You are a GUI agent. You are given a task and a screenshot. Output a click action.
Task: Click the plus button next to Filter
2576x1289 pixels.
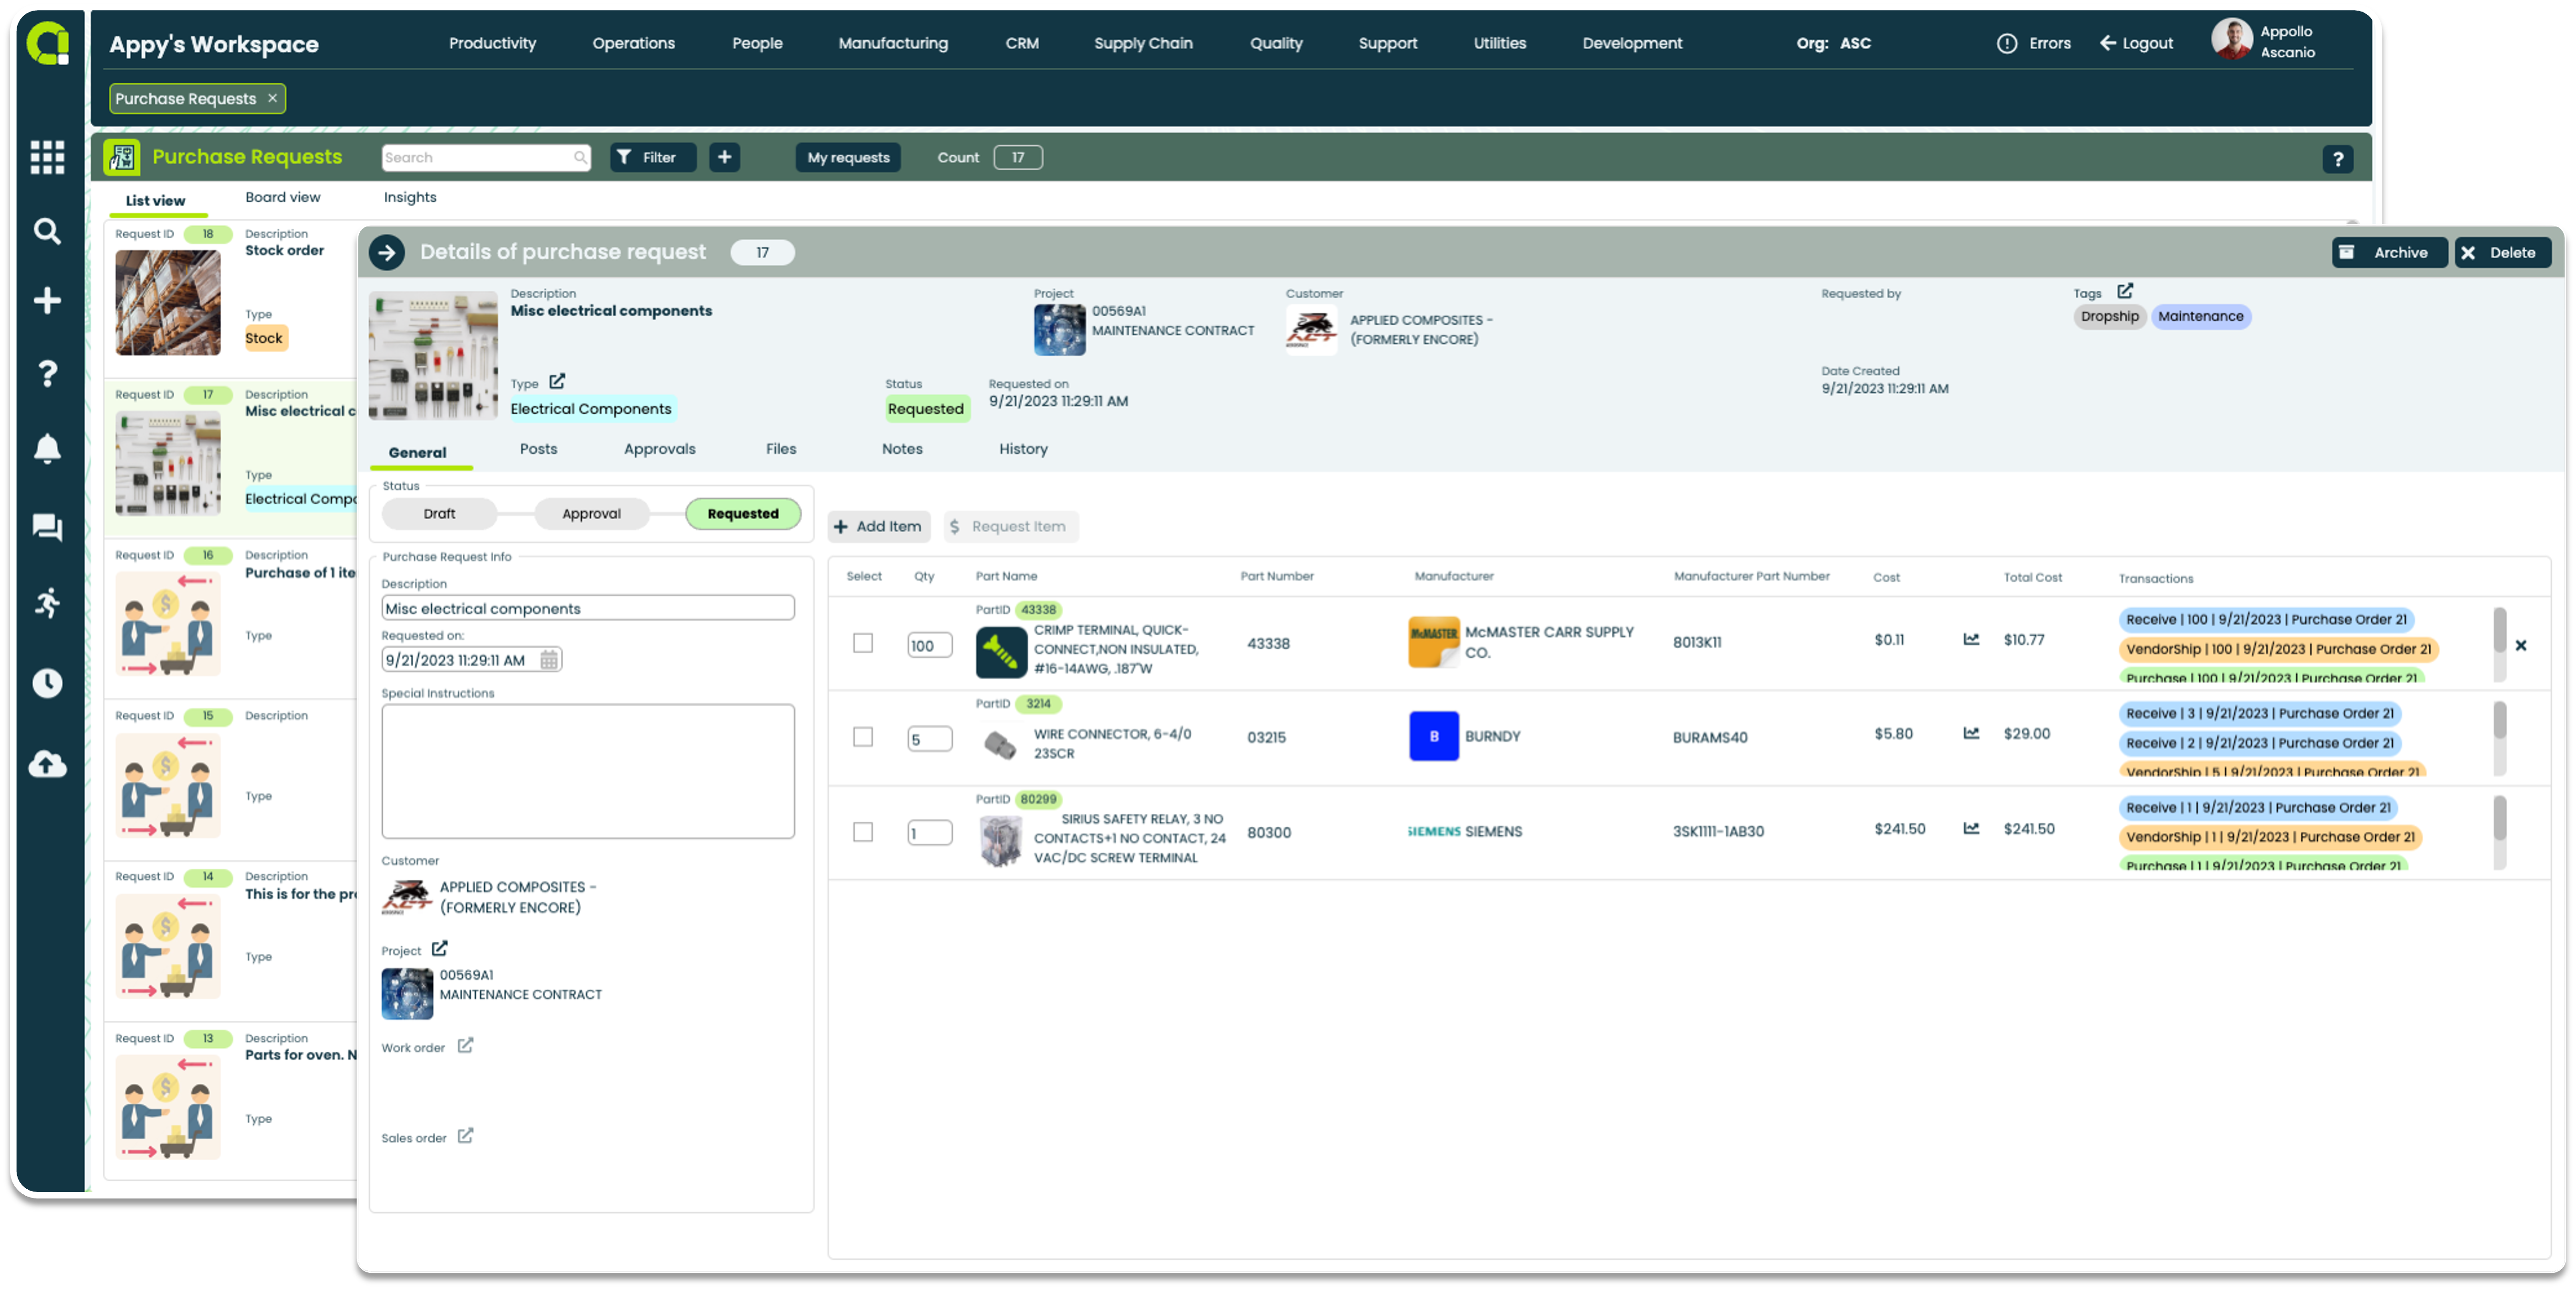point(725,157)
